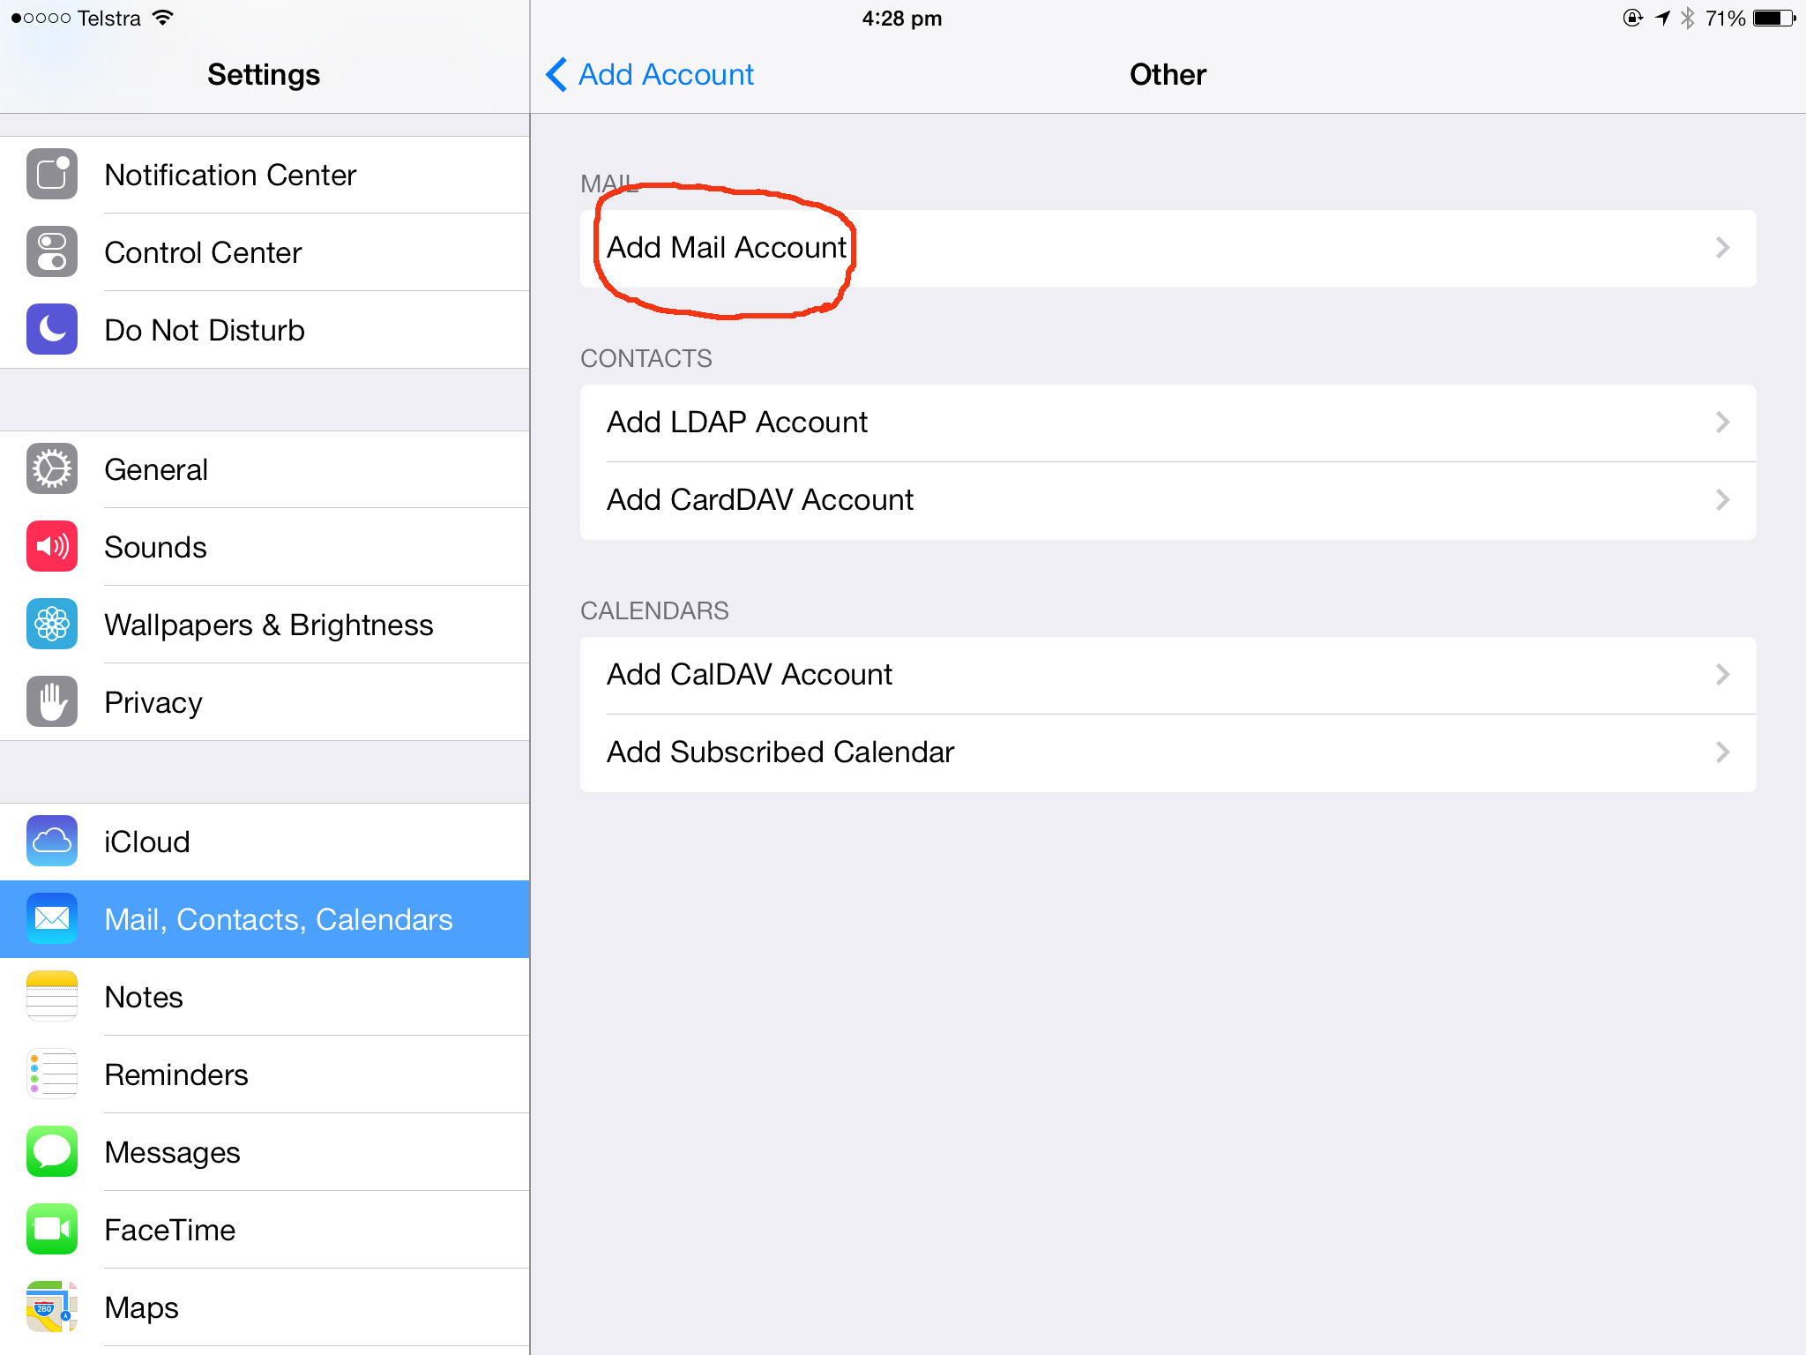
Task: Tap the CONTACTS section header
Action: point(646,358)
